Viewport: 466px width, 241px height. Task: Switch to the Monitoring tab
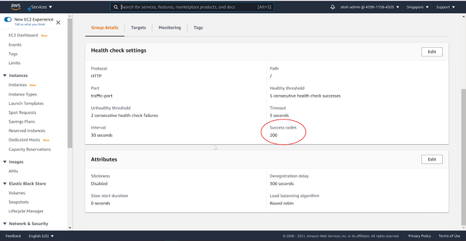(170, 28)
